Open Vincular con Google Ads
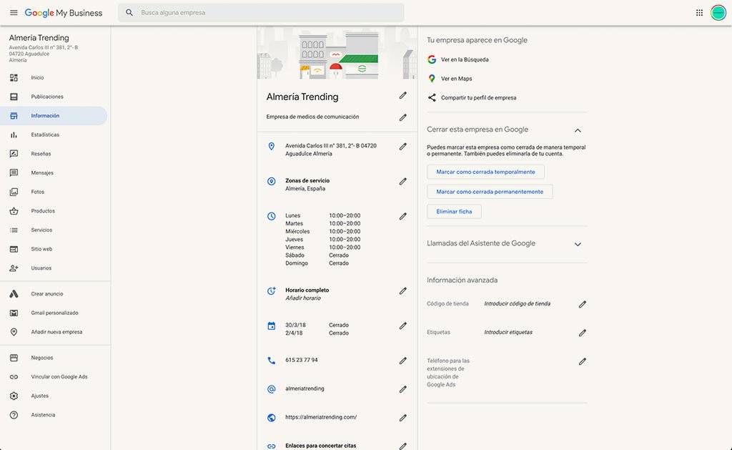Screen dimensions: 732x450 (54, 377)
